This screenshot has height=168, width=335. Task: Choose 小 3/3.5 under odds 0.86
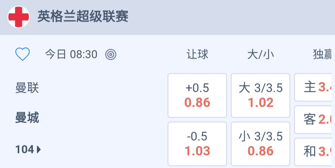click(x=261, y=144)
